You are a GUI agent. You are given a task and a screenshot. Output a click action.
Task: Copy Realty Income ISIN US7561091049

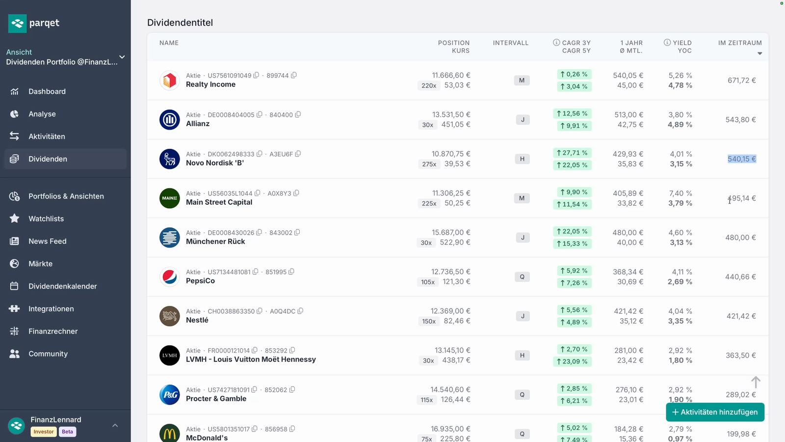(256, 75)
